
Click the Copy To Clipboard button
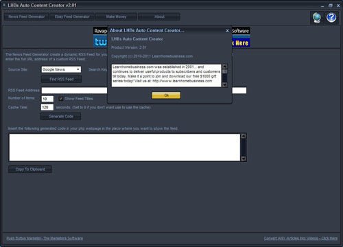[30, 169]
